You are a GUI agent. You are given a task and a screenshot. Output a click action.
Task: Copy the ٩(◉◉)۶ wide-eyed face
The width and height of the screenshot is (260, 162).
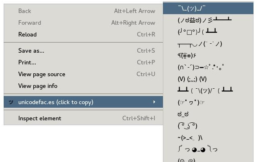point(208,55)
